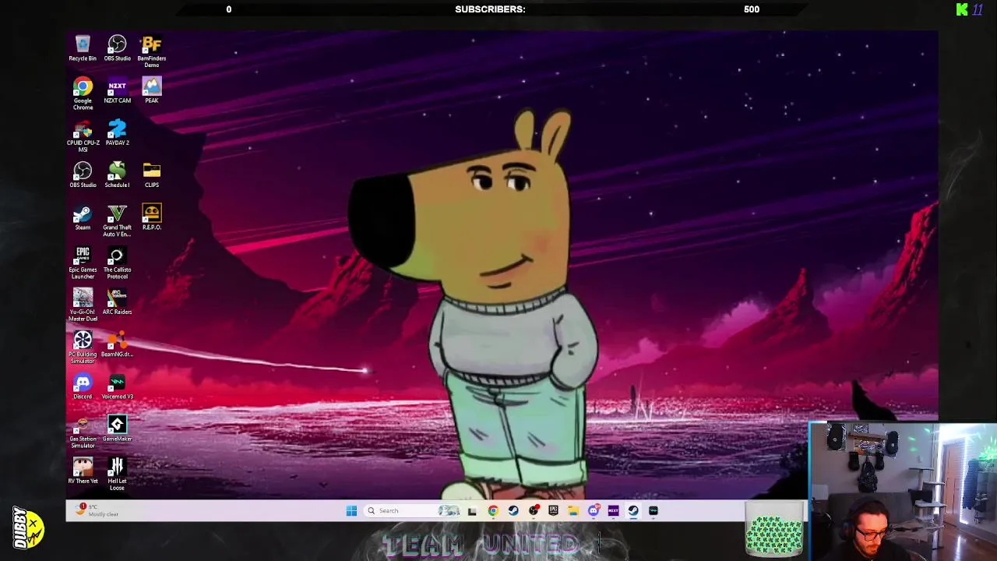This screenshot has width=997, height=561.
Task: Open the GameMaker desktop shortcut
Action: tap(117, 429)
